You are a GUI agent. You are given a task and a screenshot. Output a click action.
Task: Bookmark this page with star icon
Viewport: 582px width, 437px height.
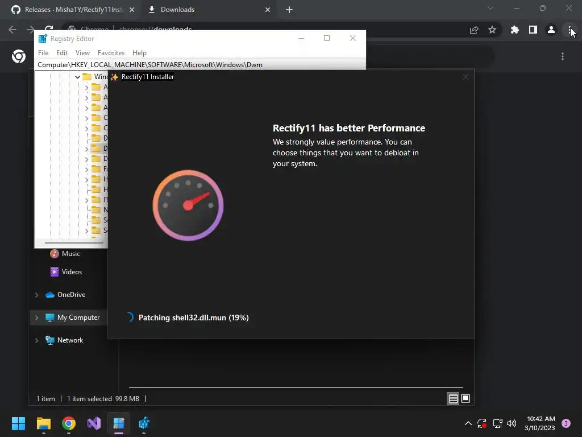click(492, 30)
